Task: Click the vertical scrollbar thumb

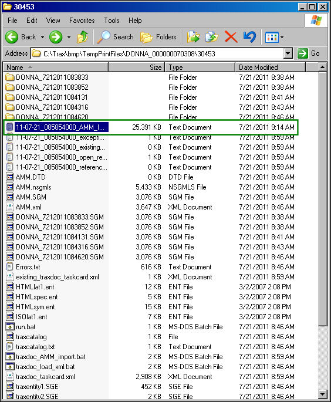Action: click(x=323, y=199)
